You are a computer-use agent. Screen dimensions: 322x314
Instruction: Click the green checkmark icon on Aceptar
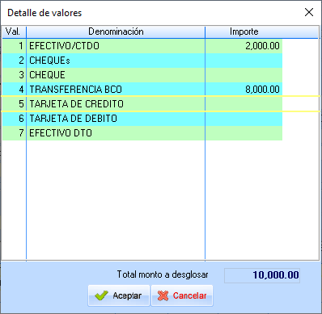click(101, 295)
